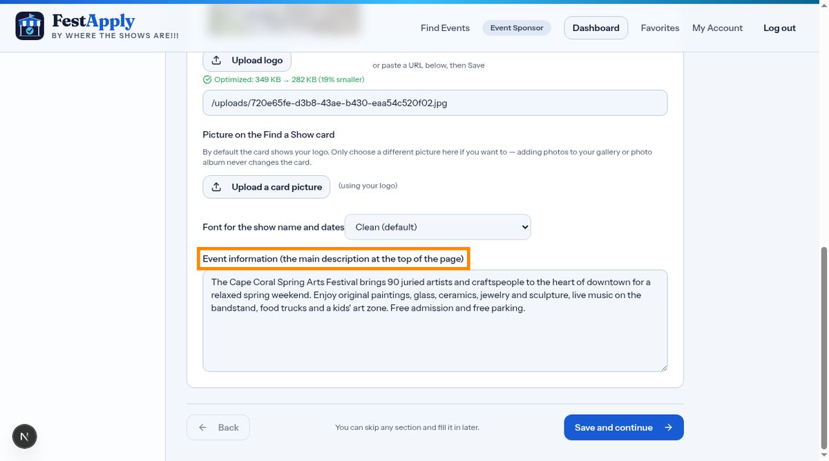
Task: Click the FestApply brand name text
Action: tap(93, 21)
